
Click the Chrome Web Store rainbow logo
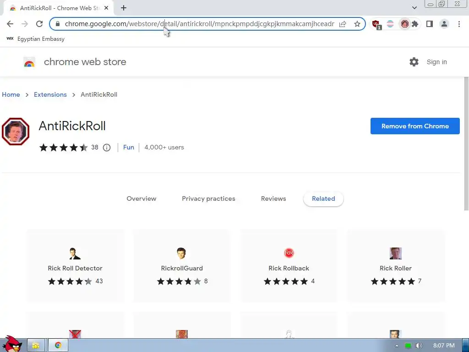point(29,62)
